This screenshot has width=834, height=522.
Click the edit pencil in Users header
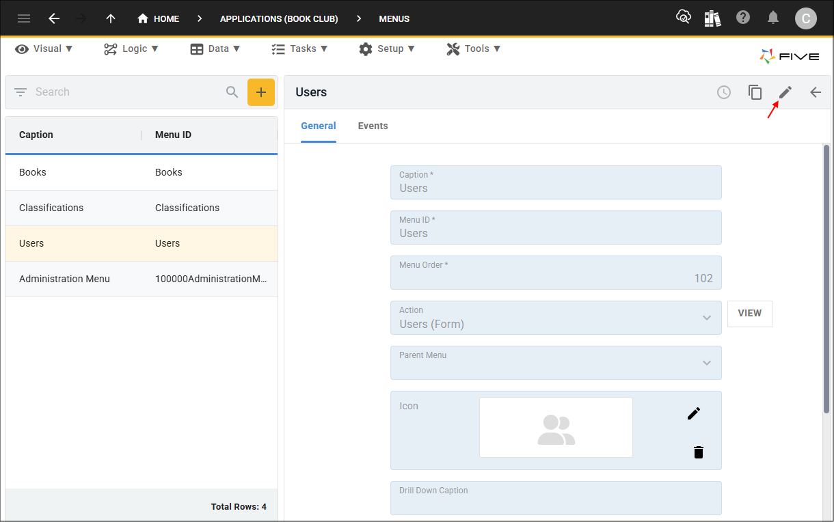point(785,92)
